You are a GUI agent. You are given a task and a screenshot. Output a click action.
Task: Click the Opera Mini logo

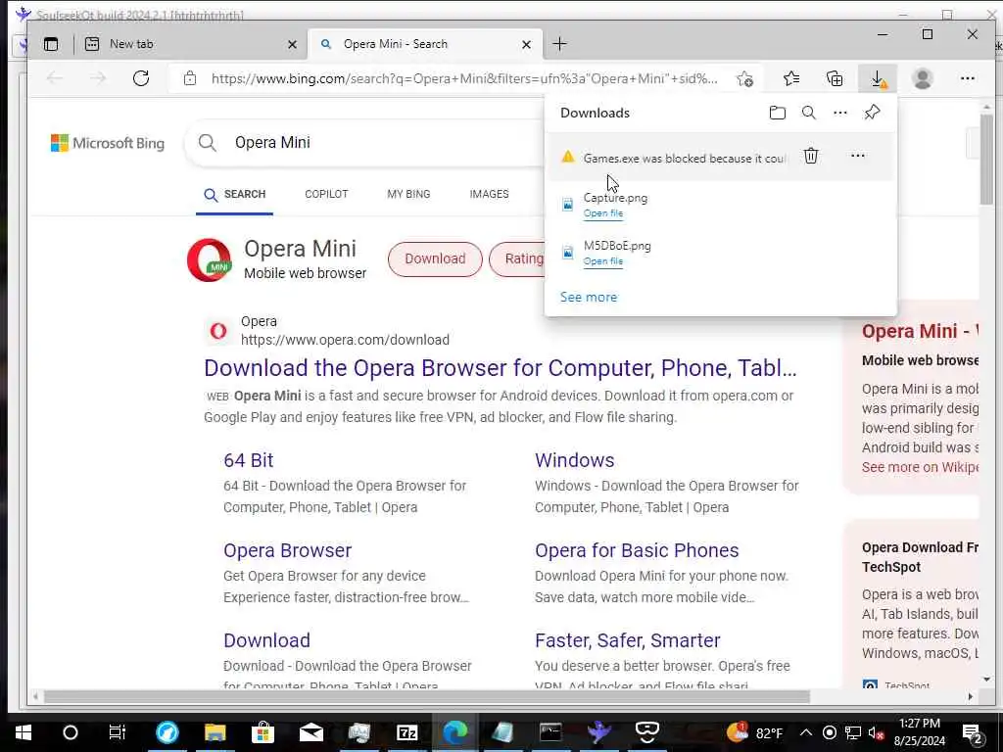click(209, 259)
